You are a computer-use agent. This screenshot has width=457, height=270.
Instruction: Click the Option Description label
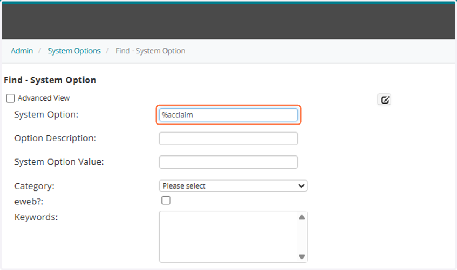coord(55,138)
